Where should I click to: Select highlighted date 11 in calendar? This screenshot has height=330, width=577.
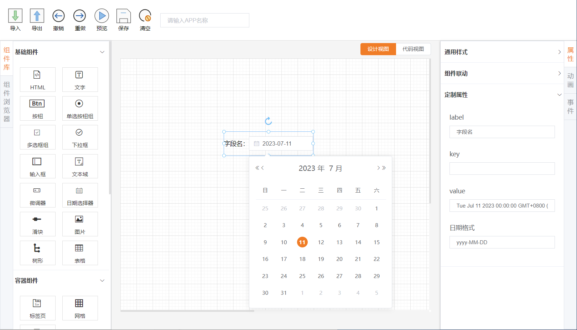point(302,242)
